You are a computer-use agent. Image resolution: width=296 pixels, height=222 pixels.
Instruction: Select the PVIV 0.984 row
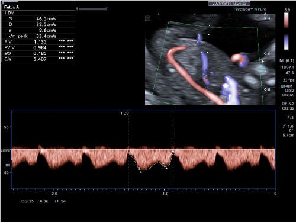pos(38,47)
